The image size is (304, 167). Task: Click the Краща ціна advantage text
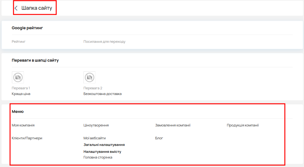[21, 94]
